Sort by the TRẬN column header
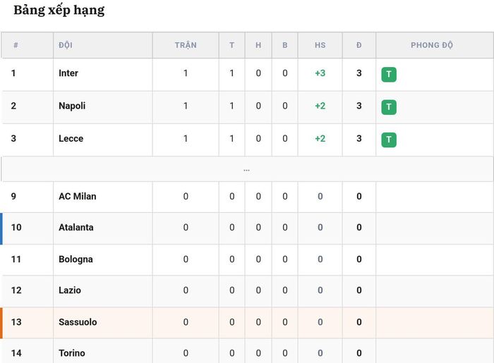The height and width of the screenshot is (363, 494). [x=186, y=45]
